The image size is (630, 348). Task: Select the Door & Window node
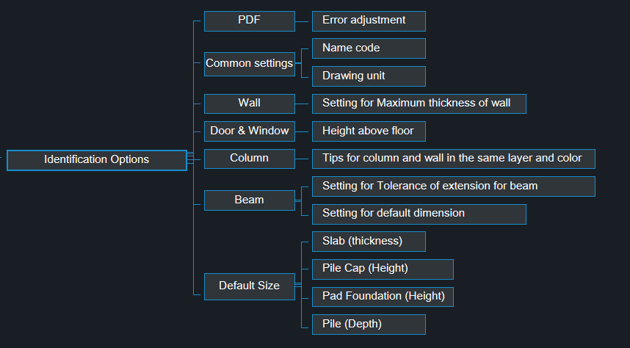(x=249, y=131)
